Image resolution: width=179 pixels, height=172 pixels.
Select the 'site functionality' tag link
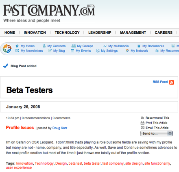pos(157,163)
